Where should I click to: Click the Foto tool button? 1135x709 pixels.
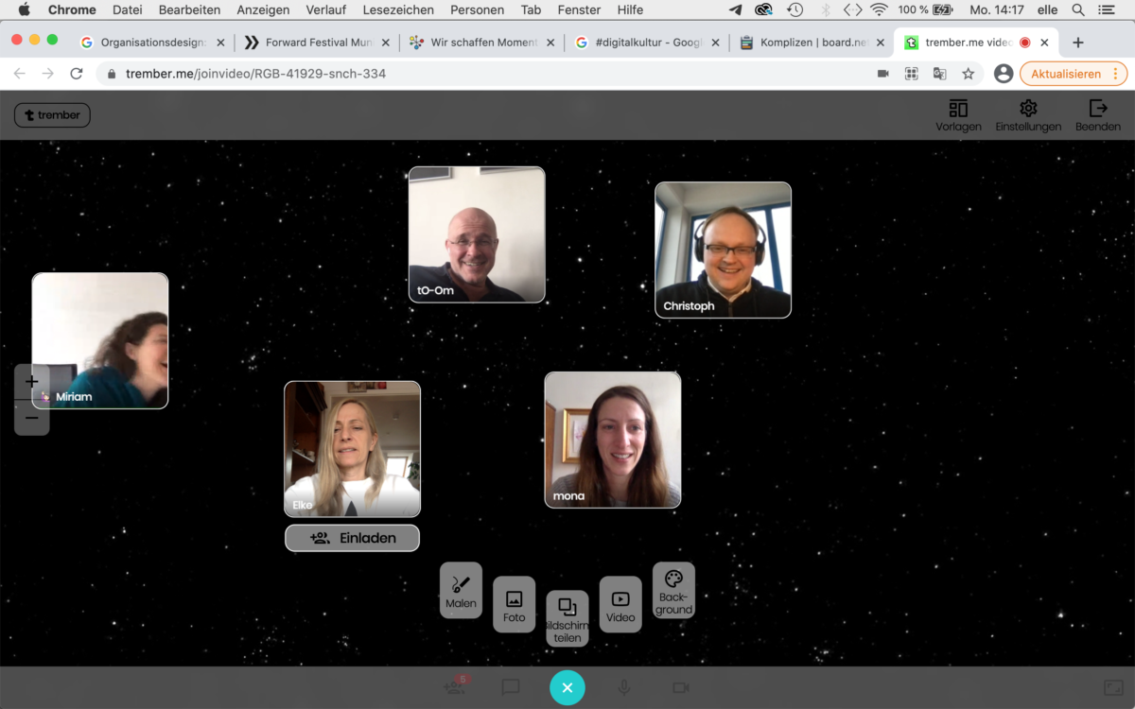click(x=514, y=604)
